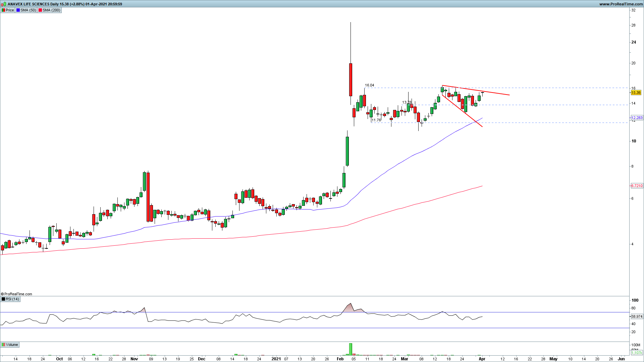The width and height of the screenshot is (644, 362).
Task: Click the Volume panel label
Action: 12,345
